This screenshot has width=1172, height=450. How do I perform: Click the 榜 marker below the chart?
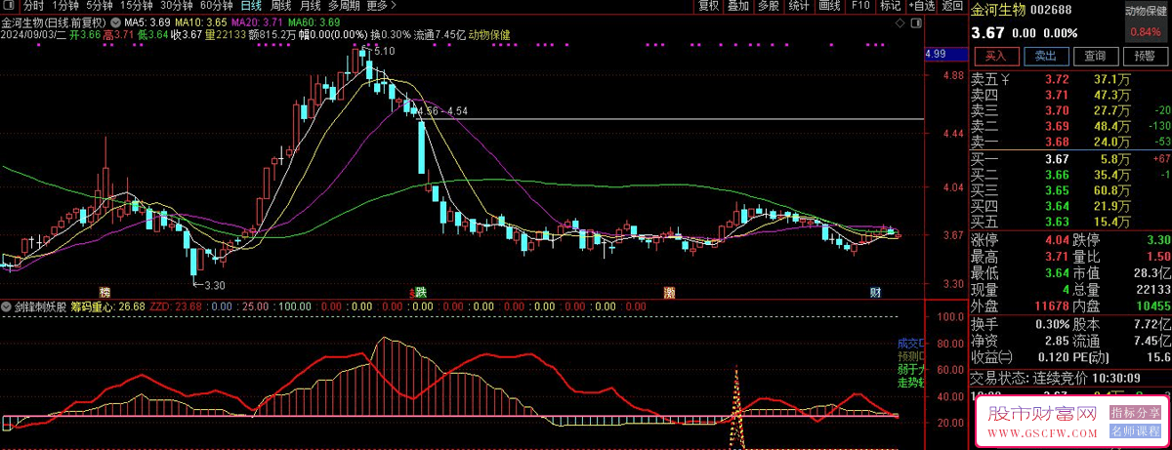[x=105, y=292]
